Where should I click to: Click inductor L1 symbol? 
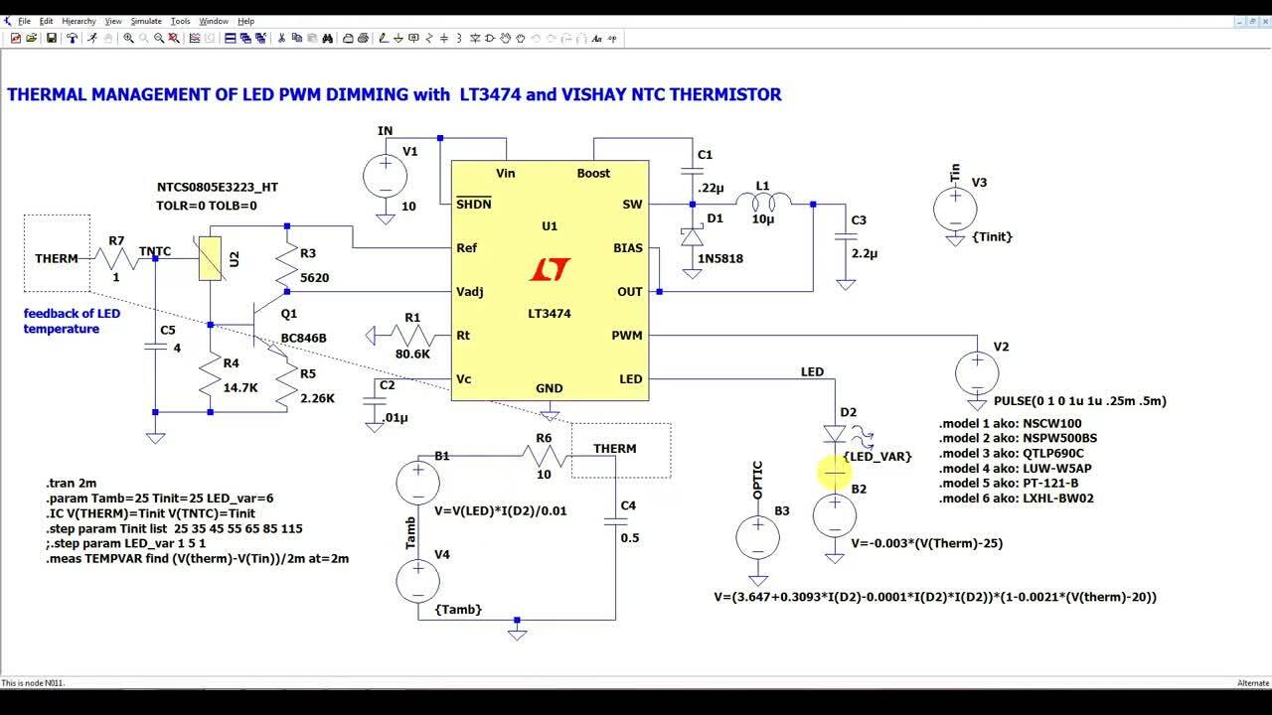(x=762, y=204)
